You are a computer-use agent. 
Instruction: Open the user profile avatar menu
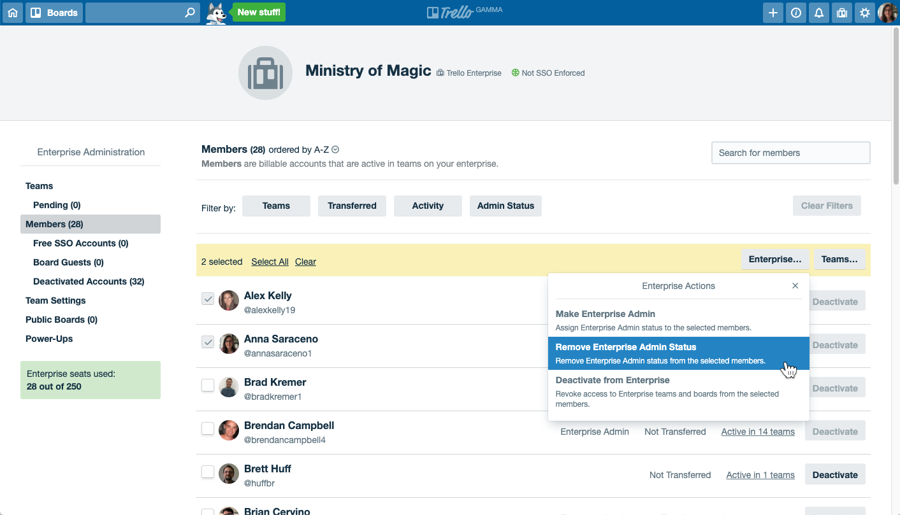[887, 13]
